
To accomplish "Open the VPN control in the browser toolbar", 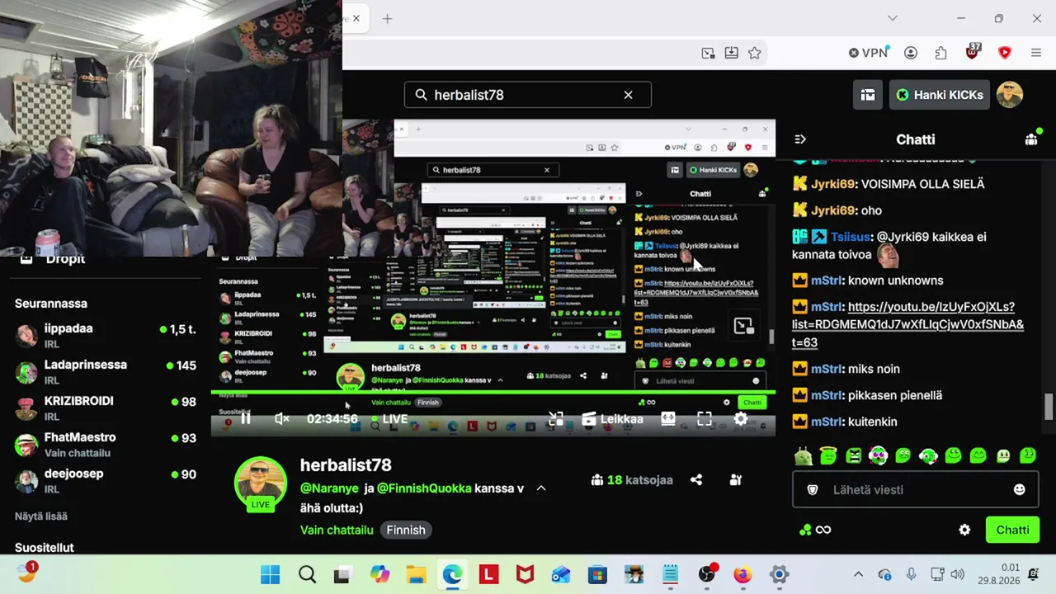I will [x=868, y=53].
